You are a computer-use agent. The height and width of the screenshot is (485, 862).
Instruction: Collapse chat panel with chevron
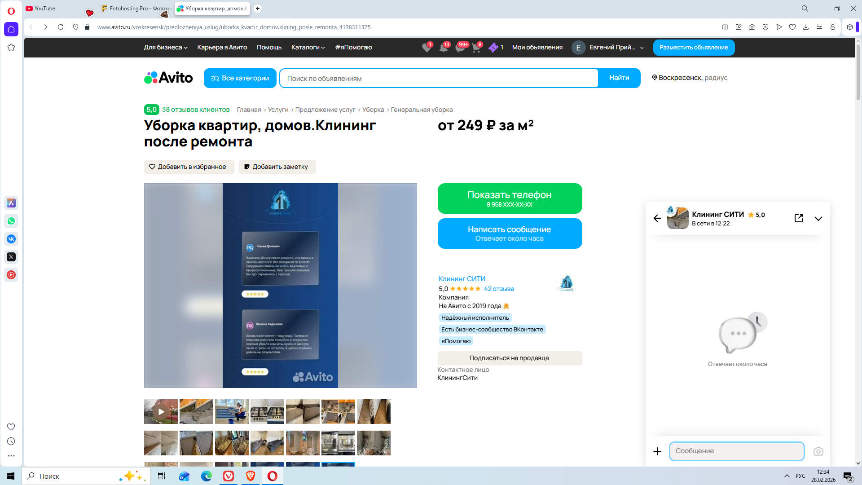[818, 219]
